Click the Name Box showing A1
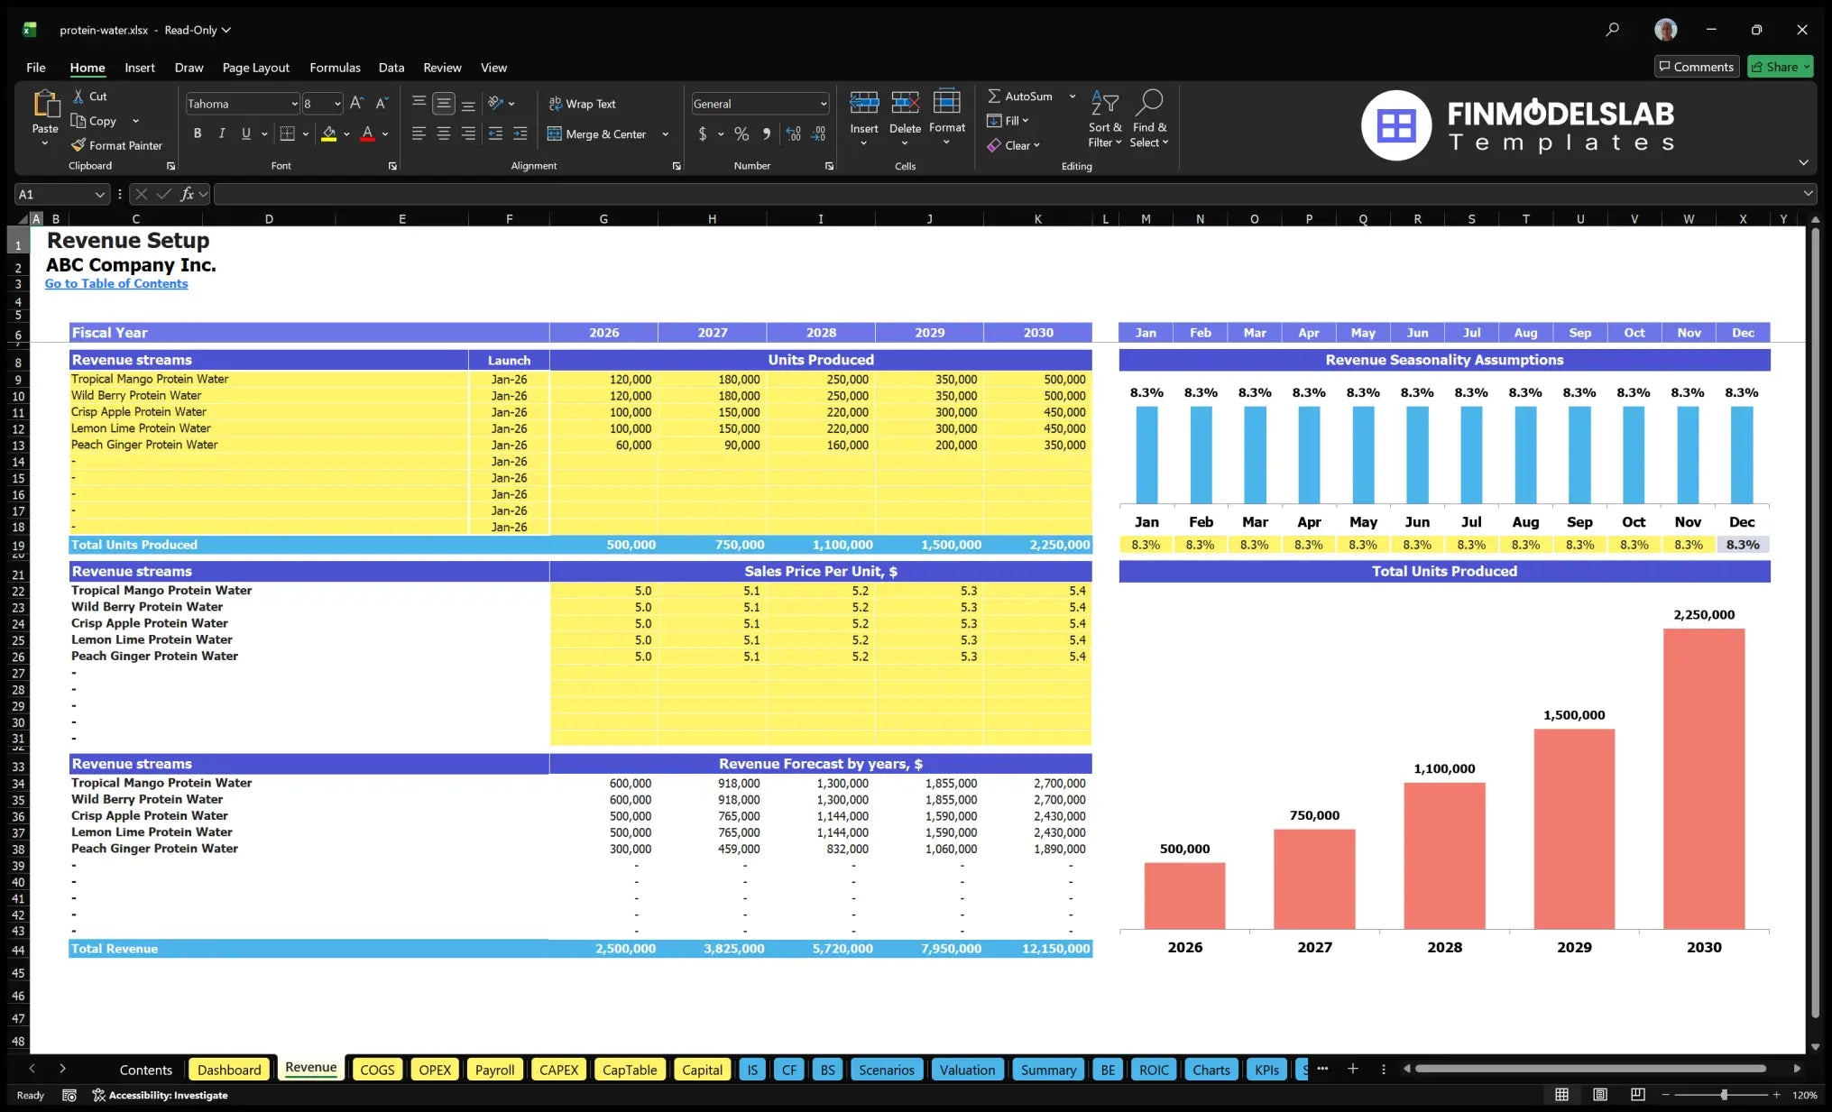 point(61,194)
